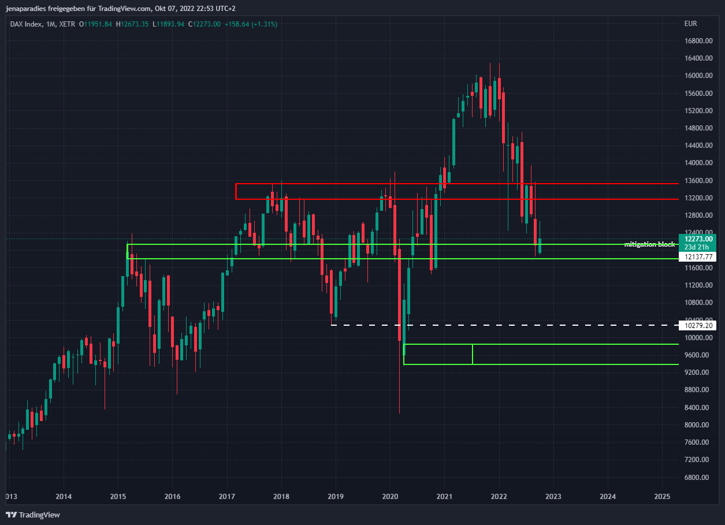Click the 2023 year label on time axis
This screenshot has height=525, width=725.
[553, 497]
